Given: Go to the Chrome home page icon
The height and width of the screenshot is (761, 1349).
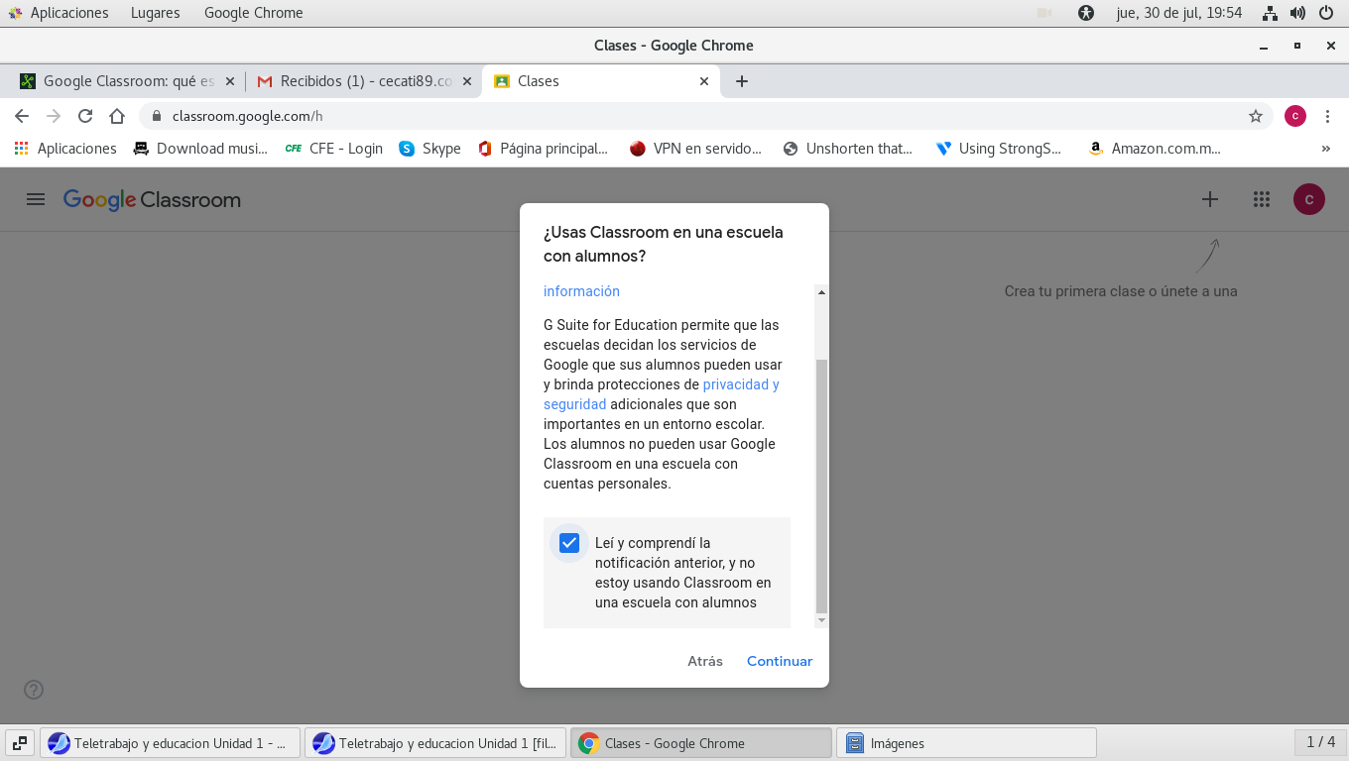Looking at the screenshot, I should (x=117, y=116).
